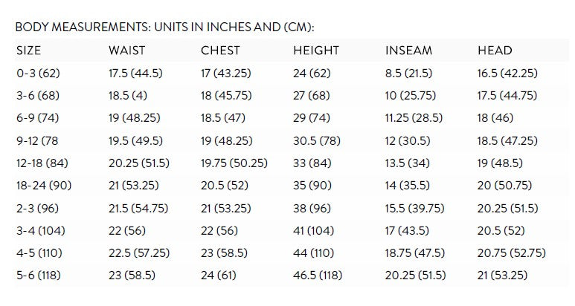Select the Body Measurements title text
This screenshot has height=306, width=575.
[x=164, y=27]
